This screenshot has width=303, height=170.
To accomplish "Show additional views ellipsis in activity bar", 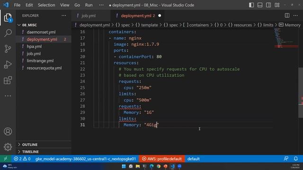I will (8, 96).
